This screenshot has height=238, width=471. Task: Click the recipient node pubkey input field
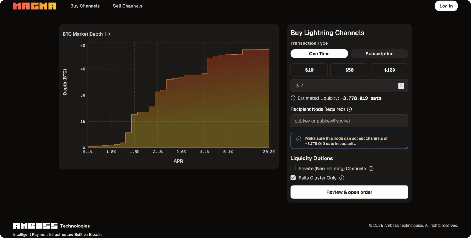pyautogui.click(x=349, y=121)
